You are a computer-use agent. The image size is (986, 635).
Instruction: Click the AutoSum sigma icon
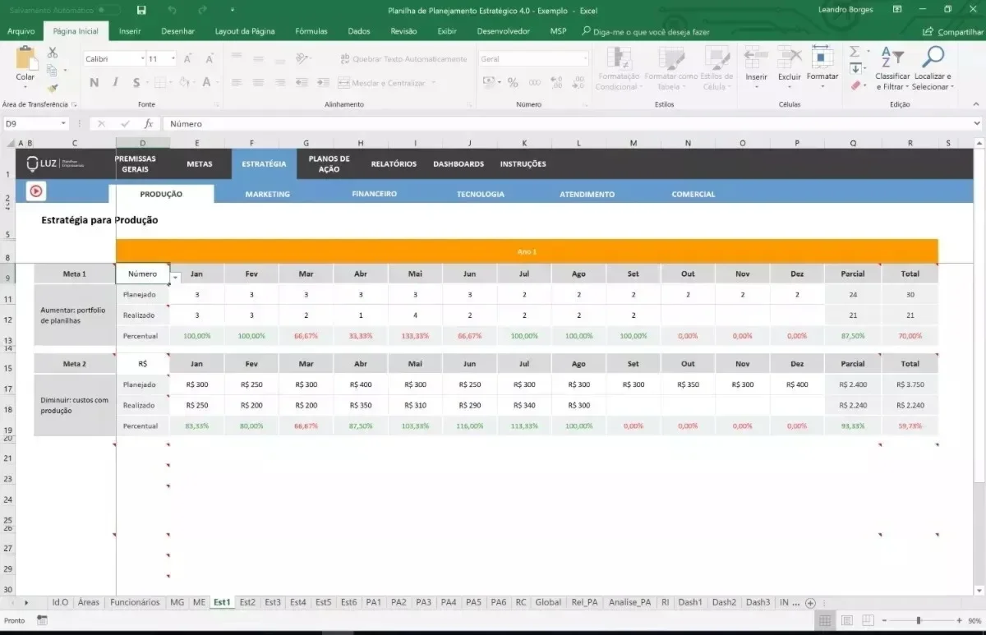[855, 51]
